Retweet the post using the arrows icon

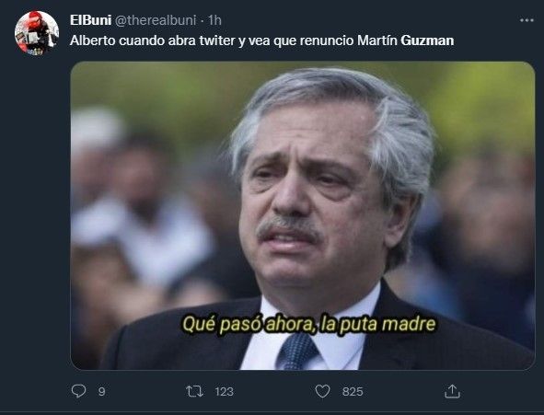click(x=194, y=391)
